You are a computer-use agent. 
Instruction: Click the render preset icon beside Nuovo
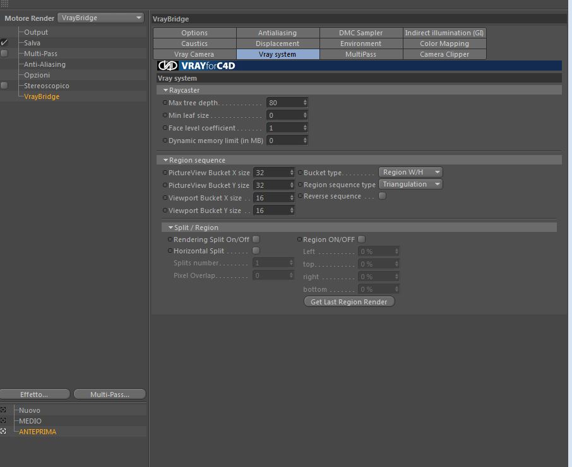[3, 410]
